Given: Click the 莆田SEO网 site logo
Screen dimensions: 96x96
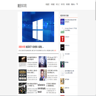Looking at the screenshot, I should [22, 6].
